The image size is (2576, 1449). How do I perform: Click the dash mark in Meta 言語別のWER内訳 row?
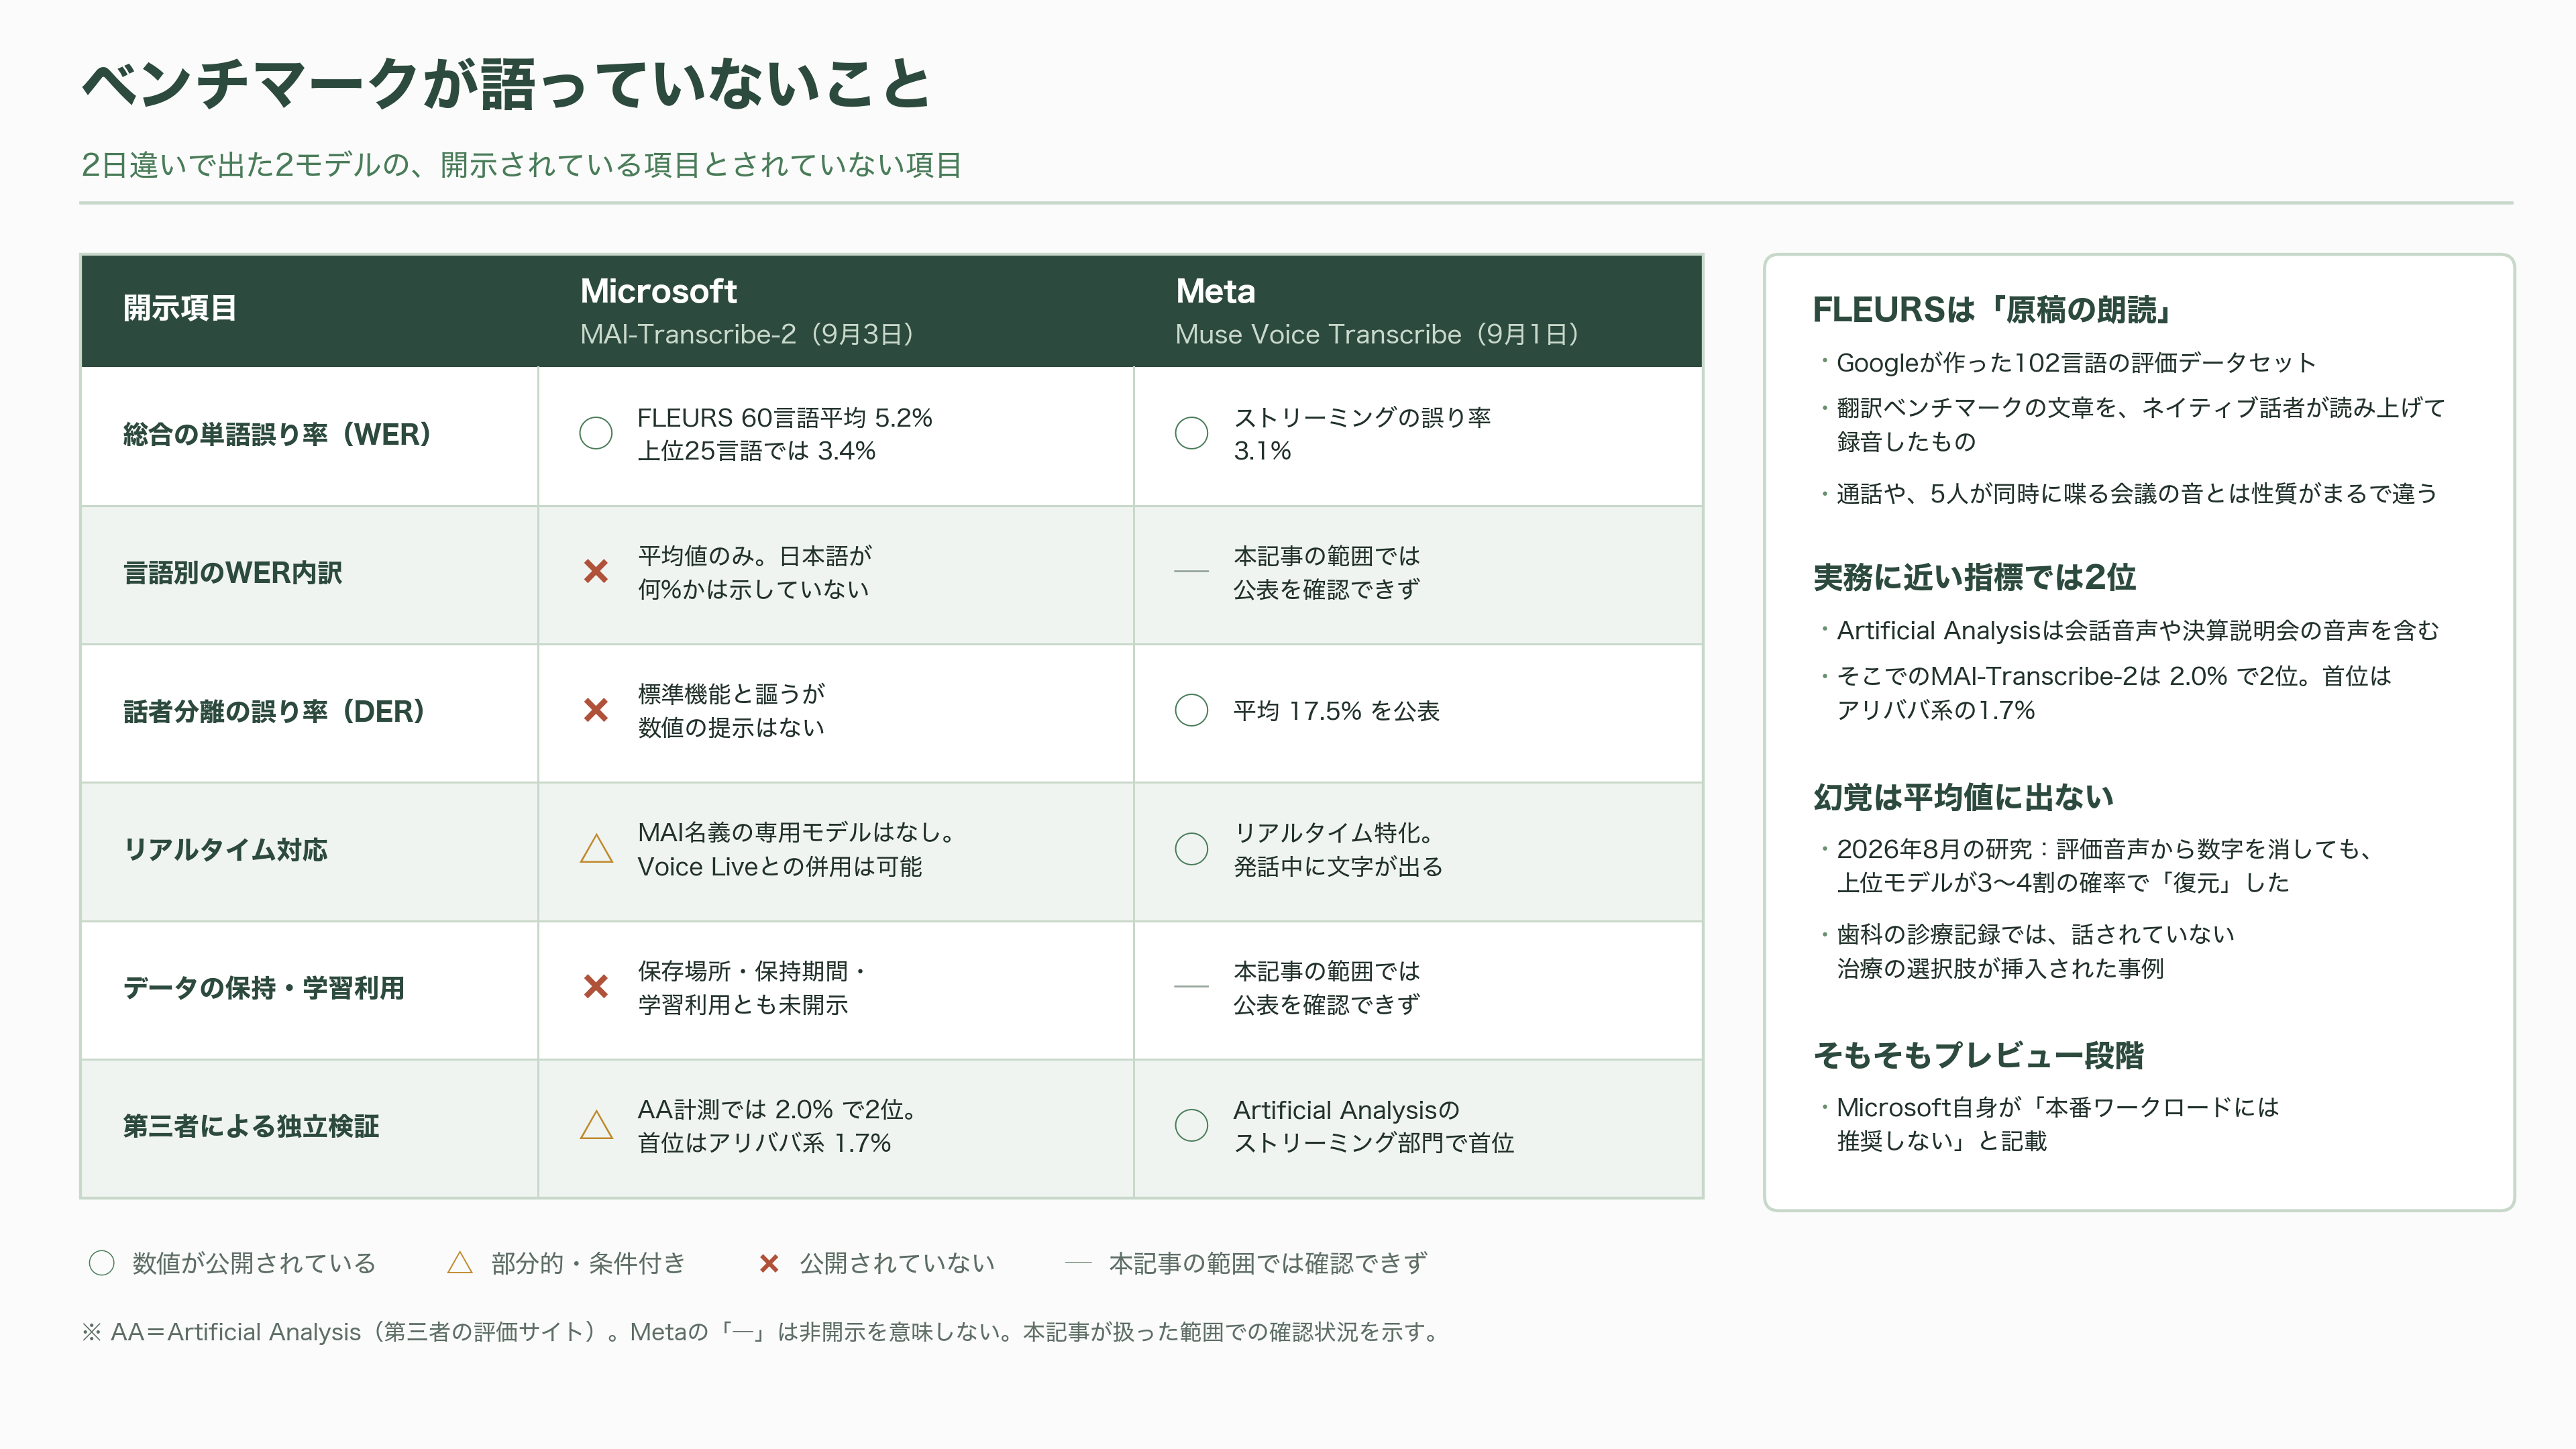(x=1191, y=571)
